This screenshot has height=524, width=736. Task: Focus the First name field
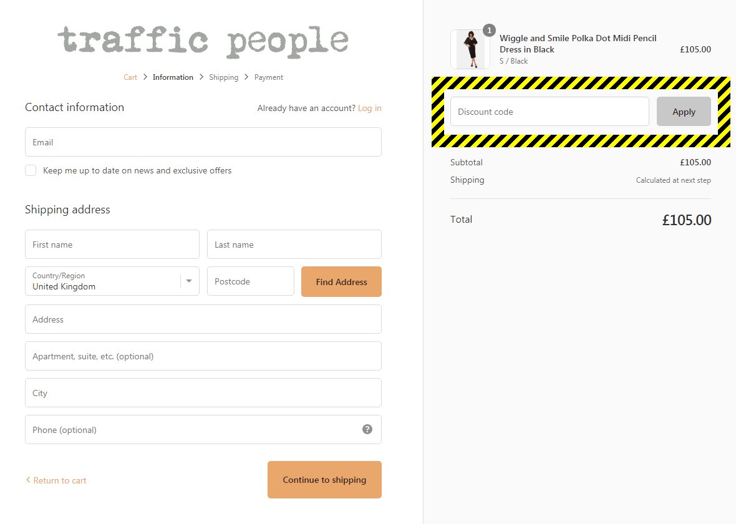pos(112,244)
